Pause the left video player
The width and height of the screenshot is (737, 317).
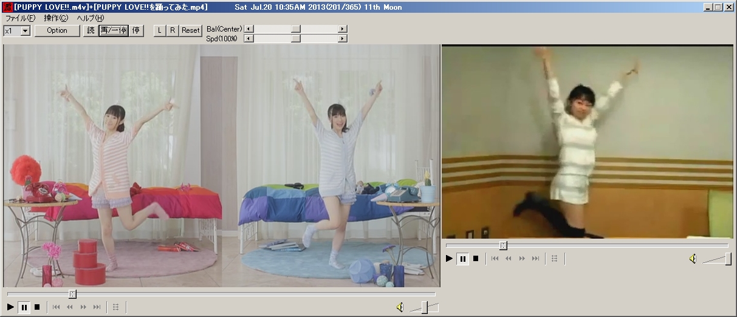(24, 307)
